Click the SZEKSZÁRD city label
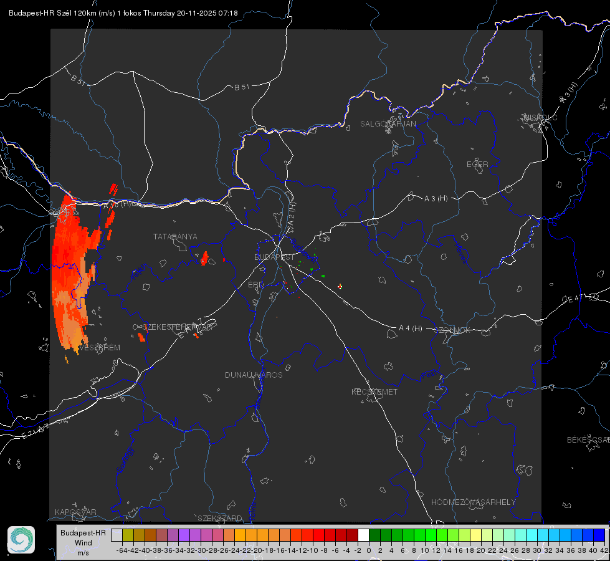This screenshot has width=610, height=561. tap(220, 518)
